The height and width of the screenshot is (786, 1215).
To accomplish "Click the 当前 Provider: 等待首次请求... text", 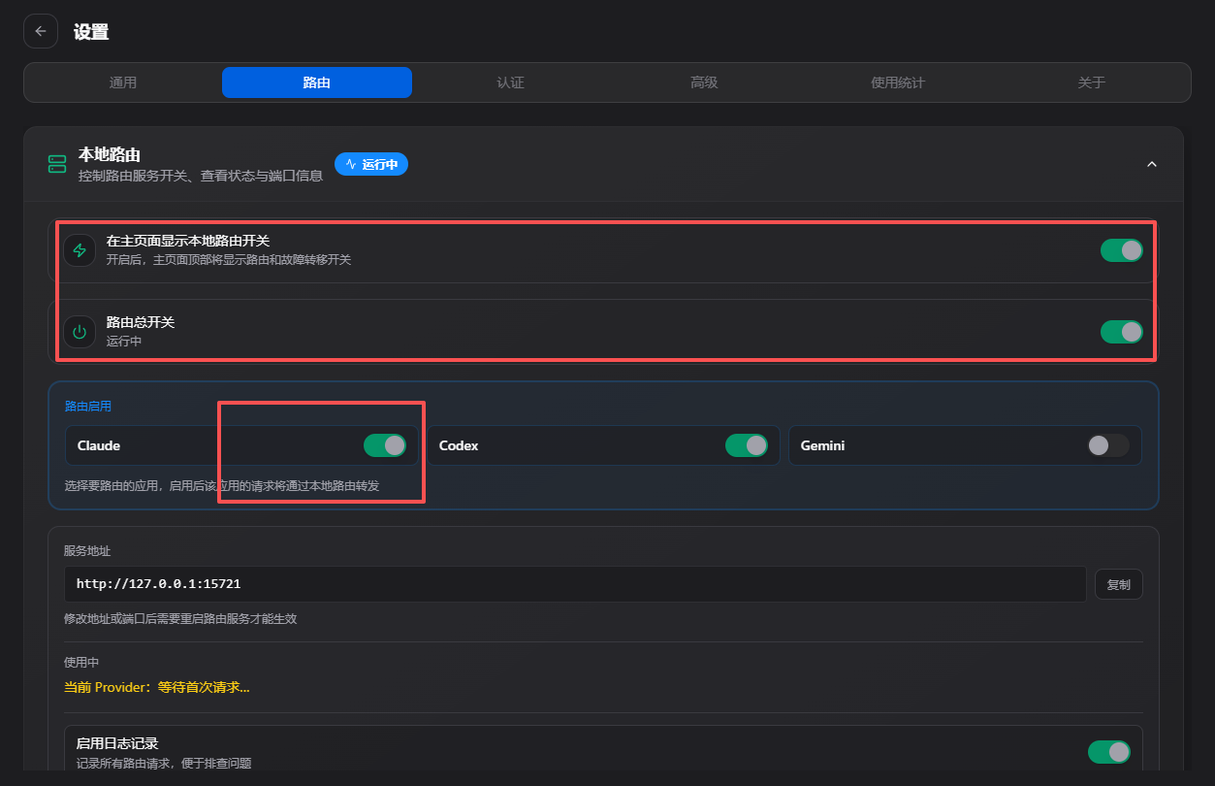I will [157, 687].
